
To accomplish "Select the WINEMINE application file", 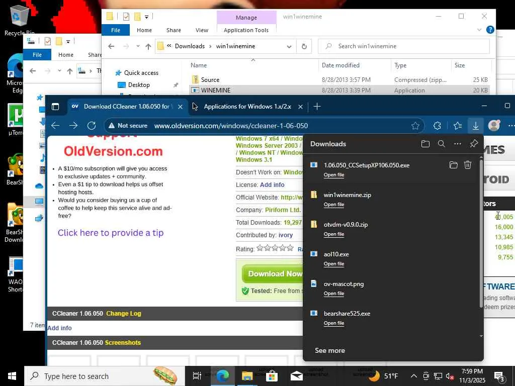I will [339, 90].
